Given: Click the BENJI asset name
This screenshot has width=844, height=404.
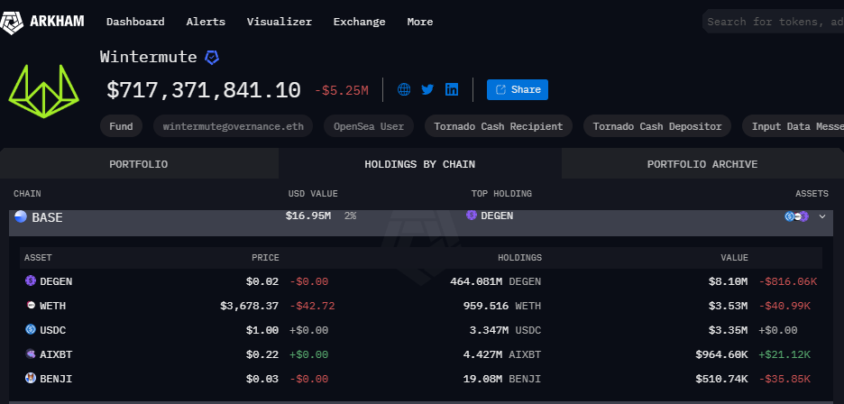Looking at the screenshot, I should pos(56,379).
